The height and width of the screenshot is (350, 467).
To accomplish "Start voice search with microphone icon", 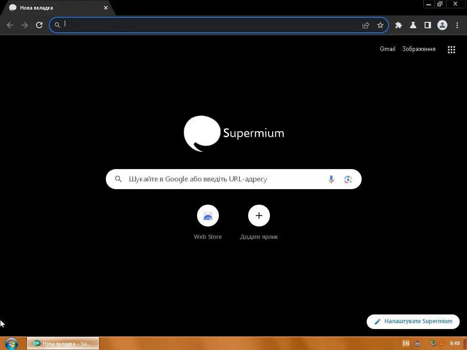I will click(x=331, y=179).
